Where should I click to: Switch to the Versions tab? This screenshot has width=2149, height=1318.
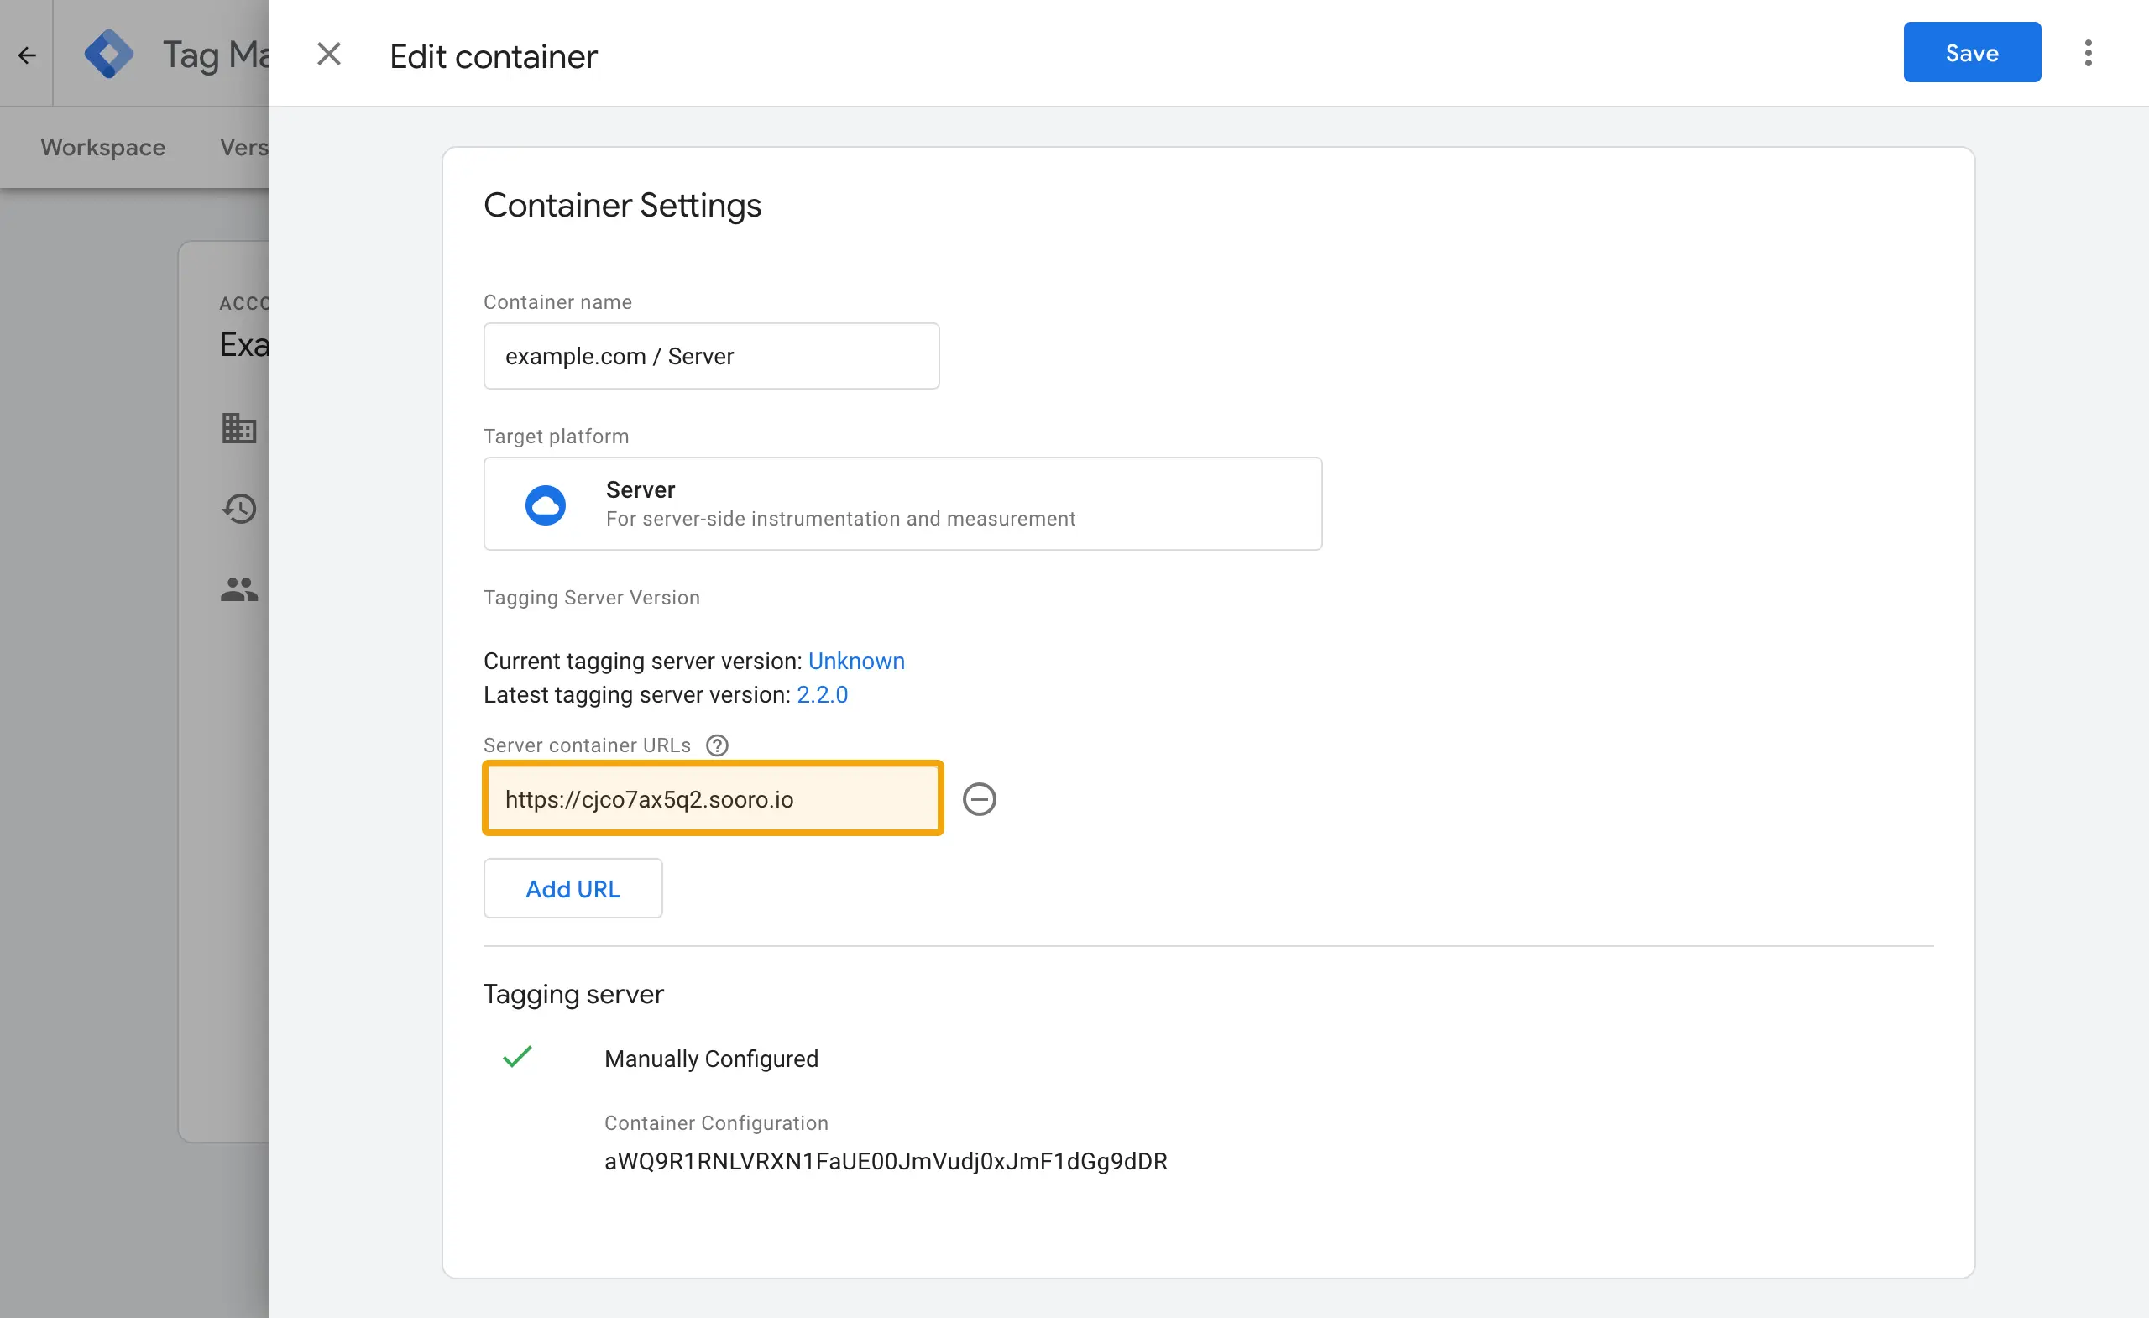pos(244,147)
